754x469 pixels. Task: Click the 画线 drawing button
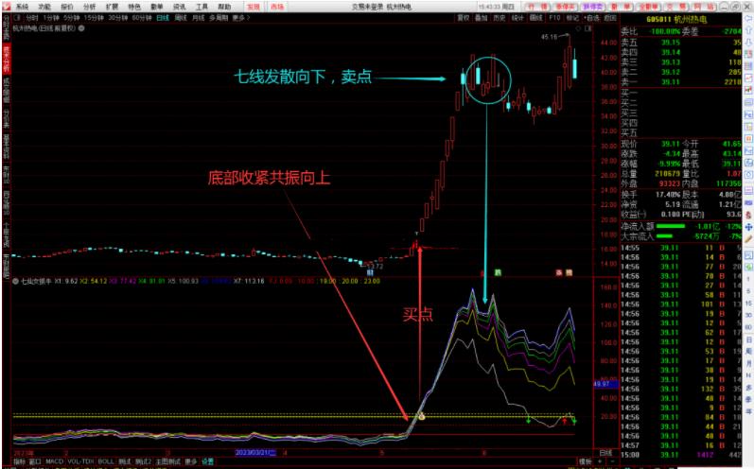tap(536, 18)
